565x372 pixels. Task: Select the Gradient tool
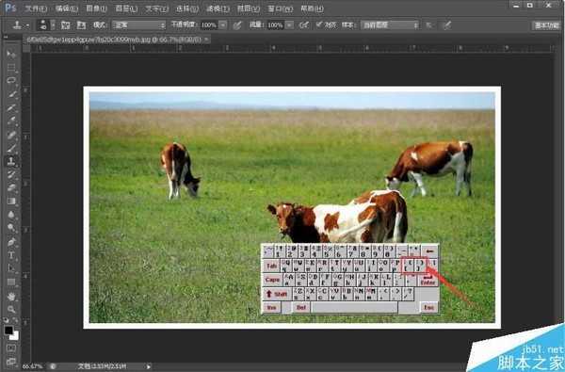tap(11, 202)
